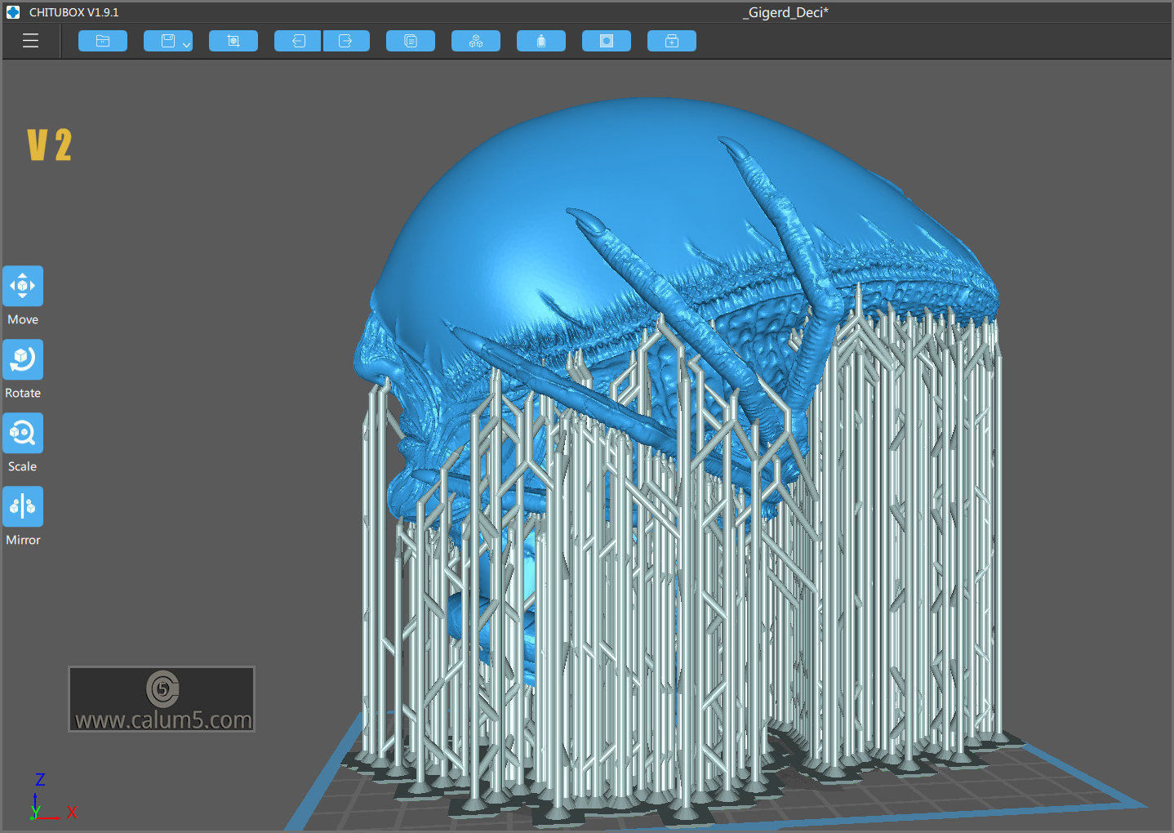Select the Mirror tool
This screenshot has width=1174, height=833.
23,506
